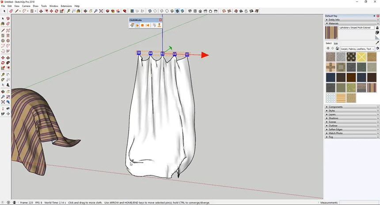380x205 pixels.
Task: Expand the Fog panel
Action: tap(352, 137)
